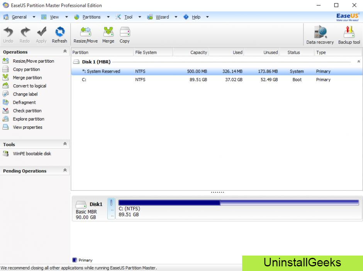The width and height of the screenshot is (363, 271).
Task: Click the Copy partition sidebar icon
Action: [5, 69]
